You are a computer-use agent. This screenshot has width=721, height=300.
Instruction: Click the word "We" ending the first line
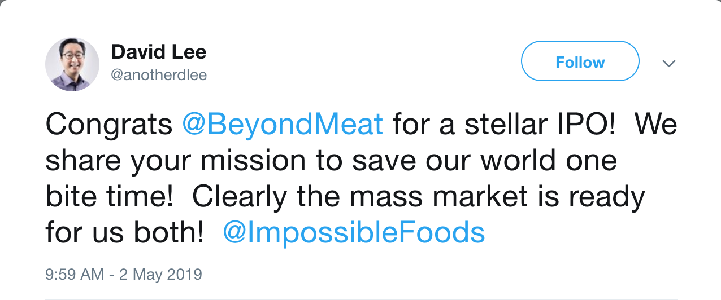coord(655,125)
